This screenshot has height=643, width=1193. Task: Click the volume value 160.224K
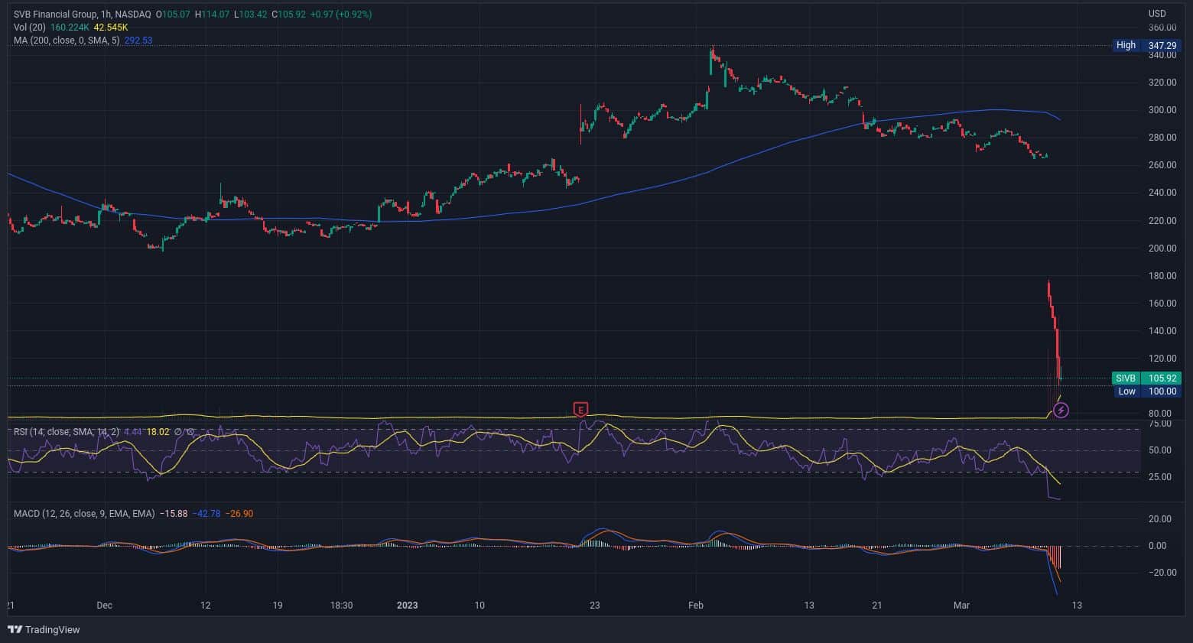[x=70, y=28]
